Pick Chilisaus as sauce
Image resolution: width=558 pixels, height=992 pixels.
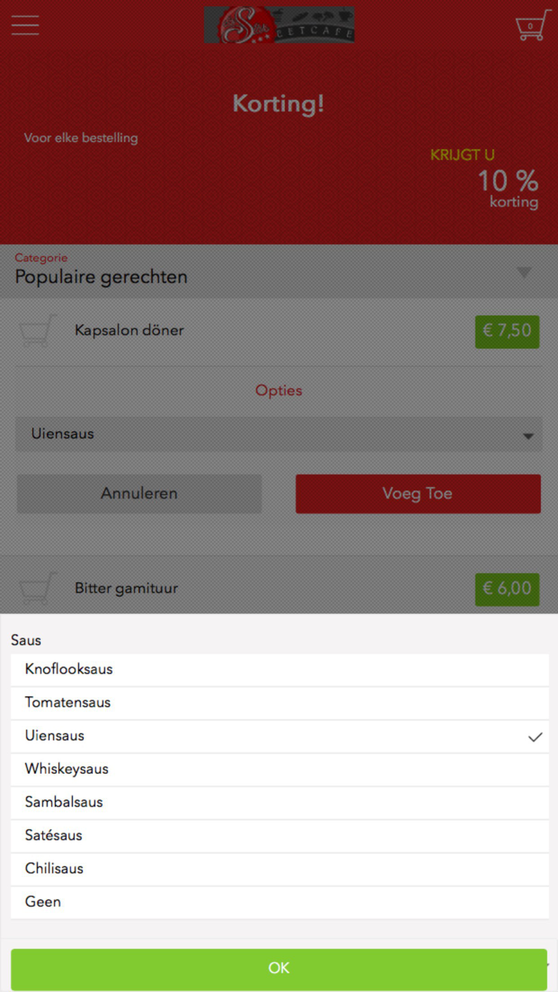tap(280, 869)
